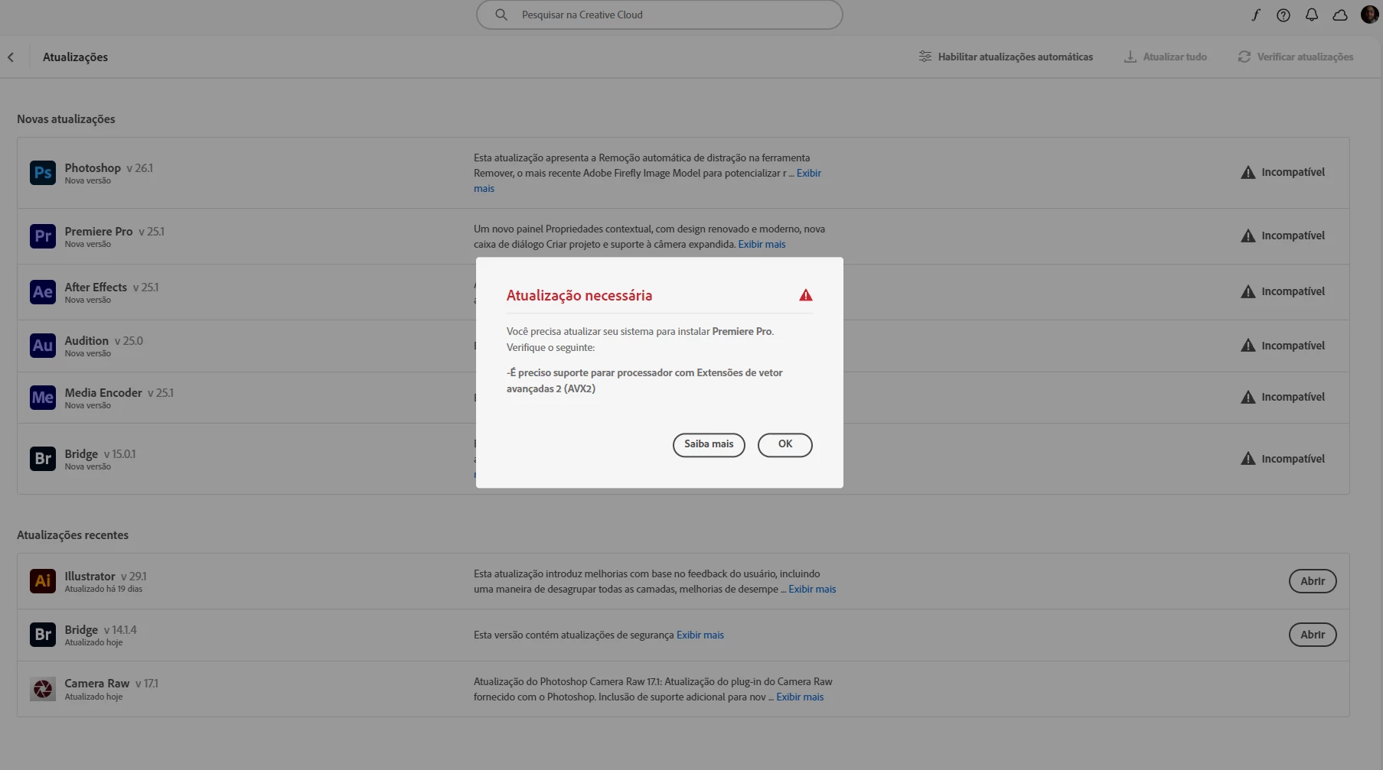1383x770 pixels.
Task: Click the search magnifier icon
Action: (x=501, y=15)
